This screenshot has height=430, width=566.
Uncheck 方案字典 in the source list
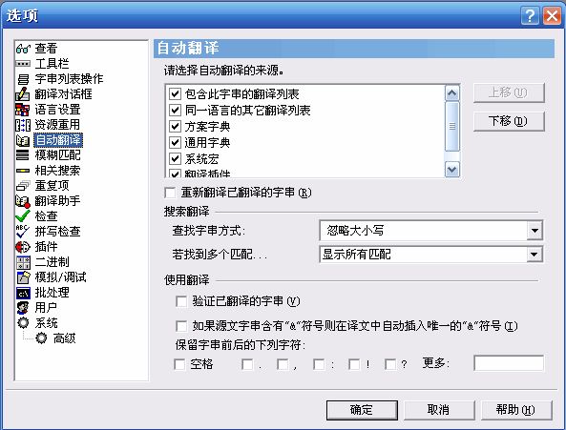pos(175,127)
